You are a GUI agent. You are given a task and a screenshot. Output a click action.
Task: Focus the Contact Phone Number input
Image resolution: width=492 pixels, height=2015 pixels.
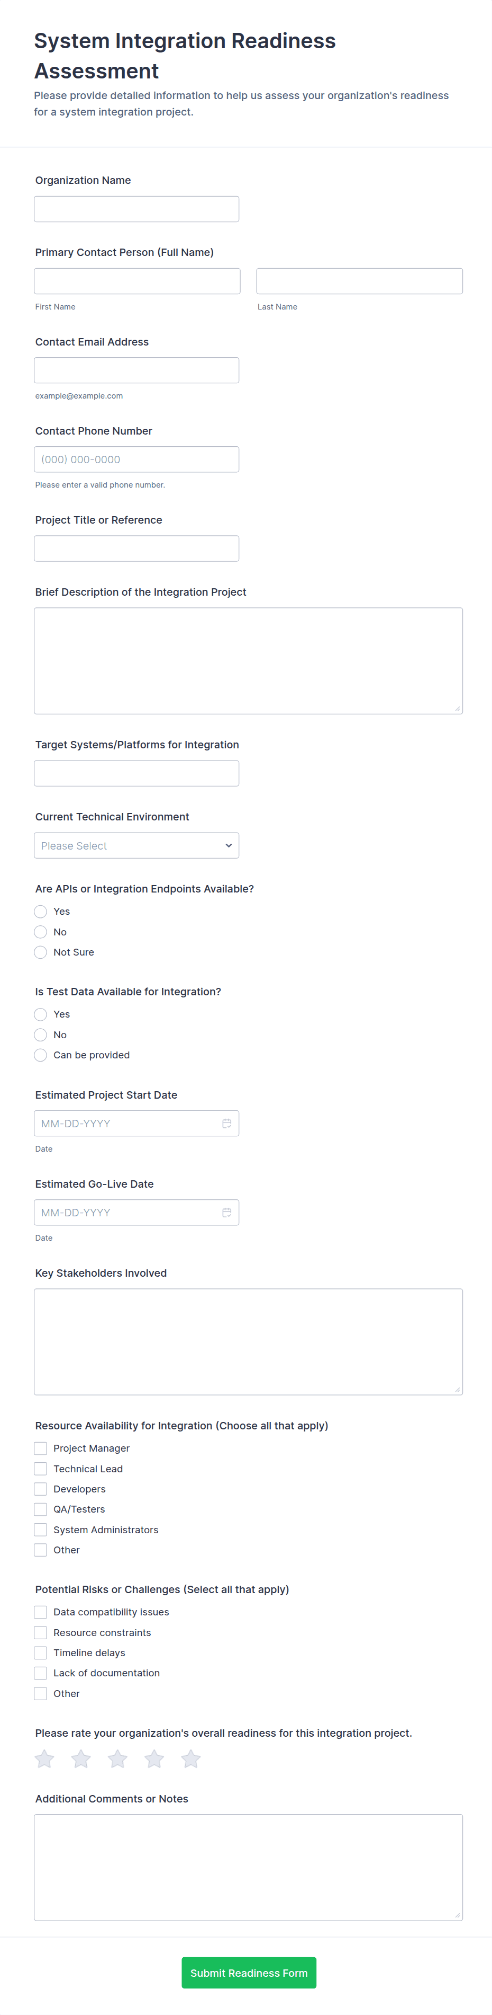(136, 459)
